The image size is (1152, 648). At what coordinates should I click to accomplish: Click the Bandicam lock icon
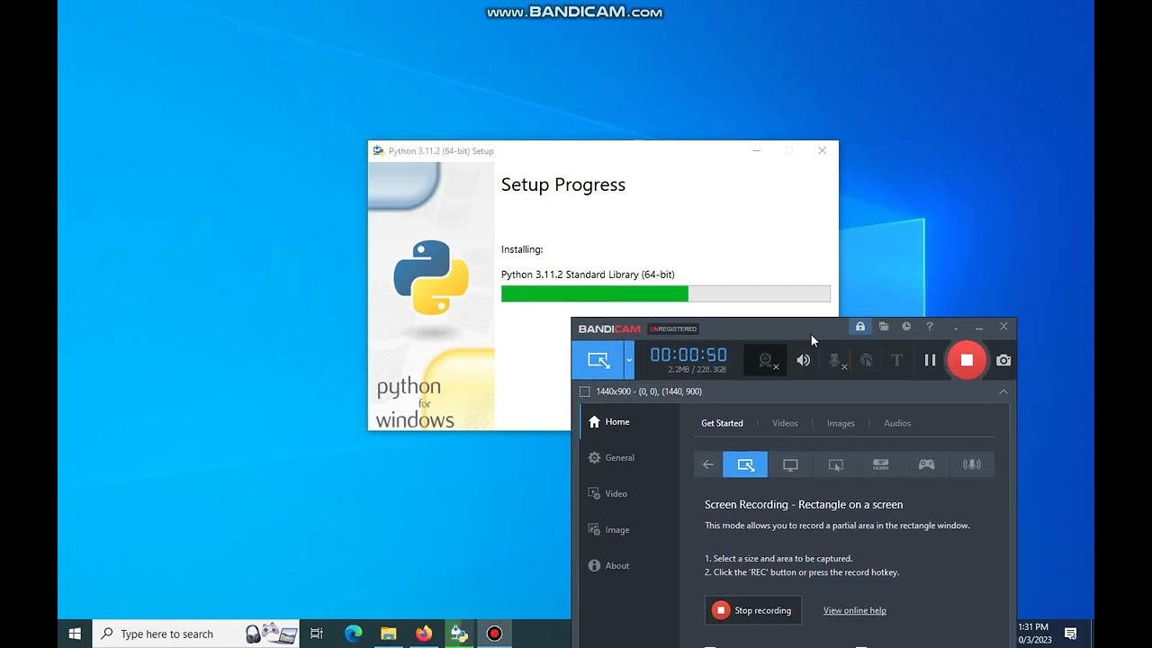(x=860, y=327)
